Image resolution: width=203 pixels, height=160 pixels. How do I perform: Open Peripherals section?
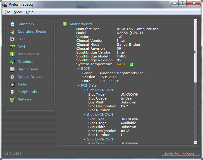coord(27,92)
